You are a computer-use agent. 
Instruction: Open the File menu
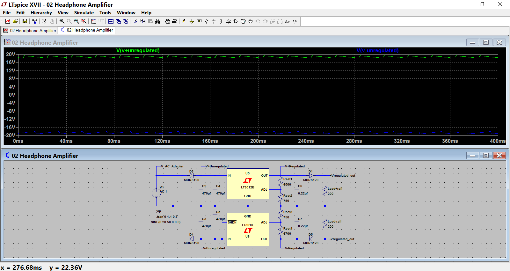pyautogui.click(x=7, y=13)
